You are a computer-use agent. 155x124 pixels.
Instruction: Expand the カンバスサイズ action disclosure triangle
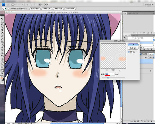[133, 38]
